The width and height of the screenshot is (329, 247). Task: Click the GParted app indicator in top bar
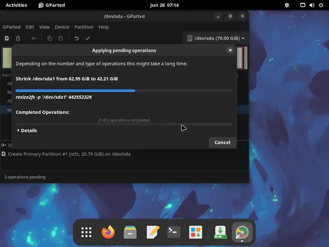pyautogui.click(x=52, y=5)
